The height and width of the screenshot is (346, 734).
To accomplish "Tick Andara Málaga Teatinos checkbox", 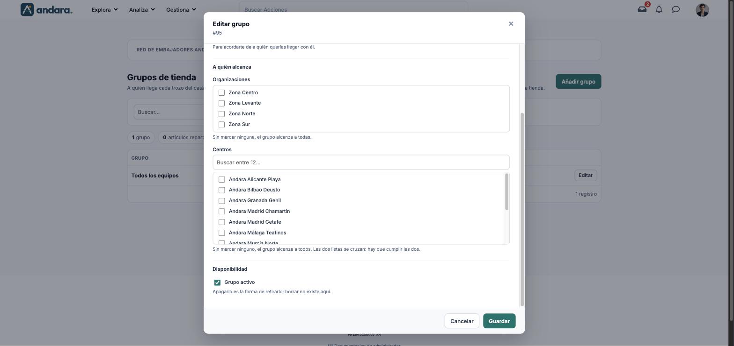I will pyautogui.click(x=222, y=233).
